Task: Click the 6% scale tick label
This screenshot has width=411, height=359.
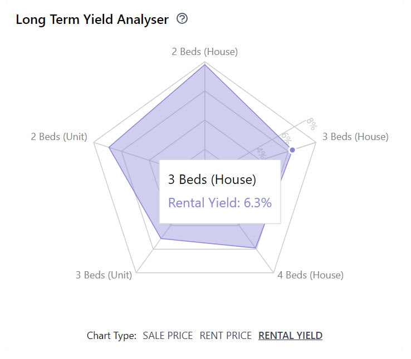Action: (x=286, y=138)
